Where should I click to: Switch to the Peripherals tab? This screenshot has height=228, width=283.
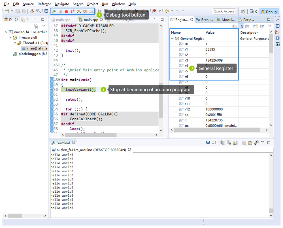[246, 19]
